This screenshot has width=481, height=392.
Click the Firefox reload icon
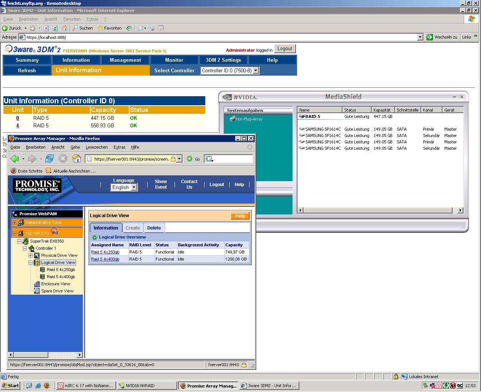(x=49, y=159)
